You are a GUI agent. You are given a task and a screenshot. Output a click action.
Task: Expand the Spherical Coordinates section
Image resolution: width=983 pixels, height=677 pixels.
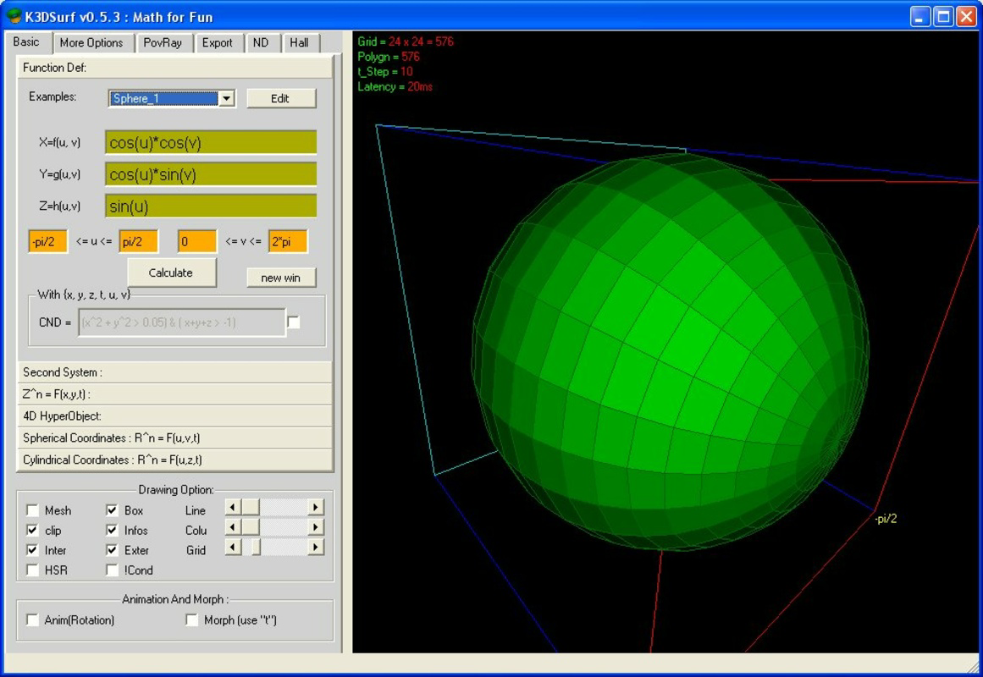coord(175,438)
